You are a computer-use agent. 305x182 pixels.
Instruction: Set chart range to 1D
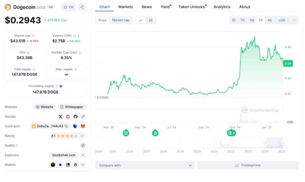[x=234, y=20]
